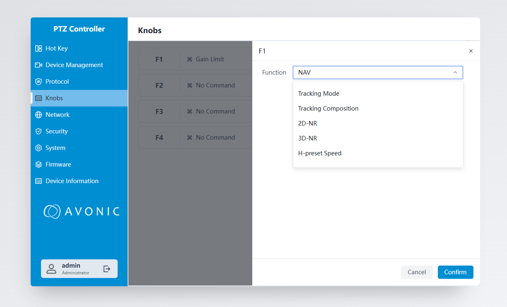
Task: Click the Function field showing NAV
Action: (378, 73)
